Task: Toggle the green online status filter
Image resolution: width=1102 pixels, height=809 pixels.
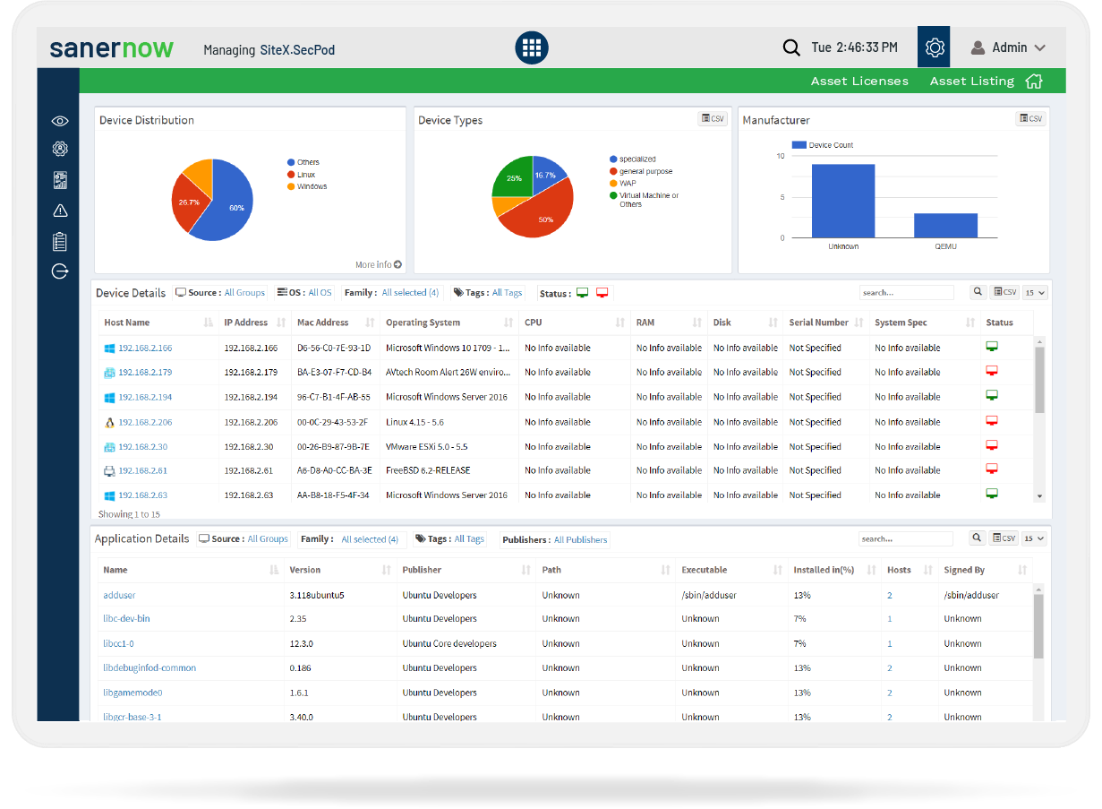Action: [582, 293]
